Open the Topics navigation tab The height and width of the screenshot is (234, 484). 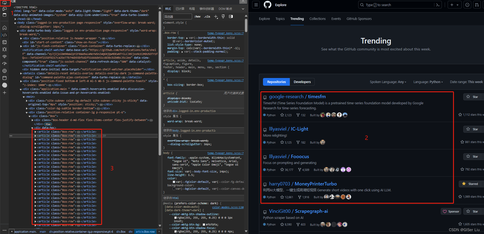pyautogui.click(x=280, y=19)
